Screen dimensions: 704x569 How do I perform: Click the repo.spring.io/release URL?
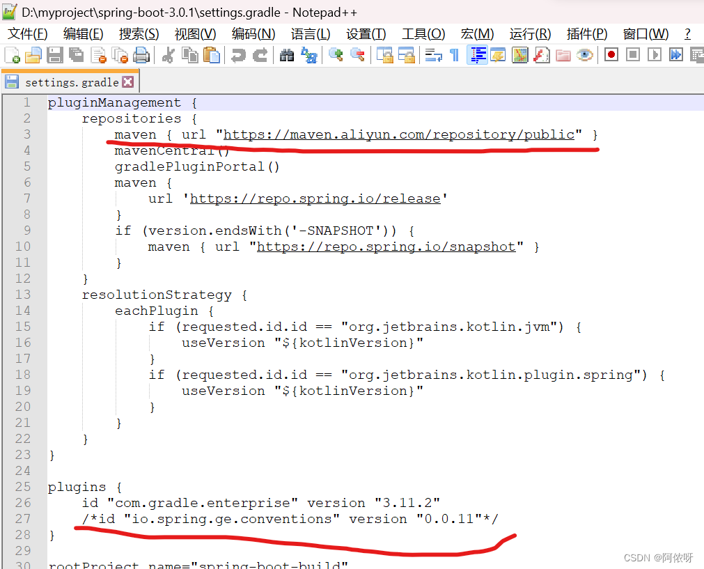coord(315,198)
